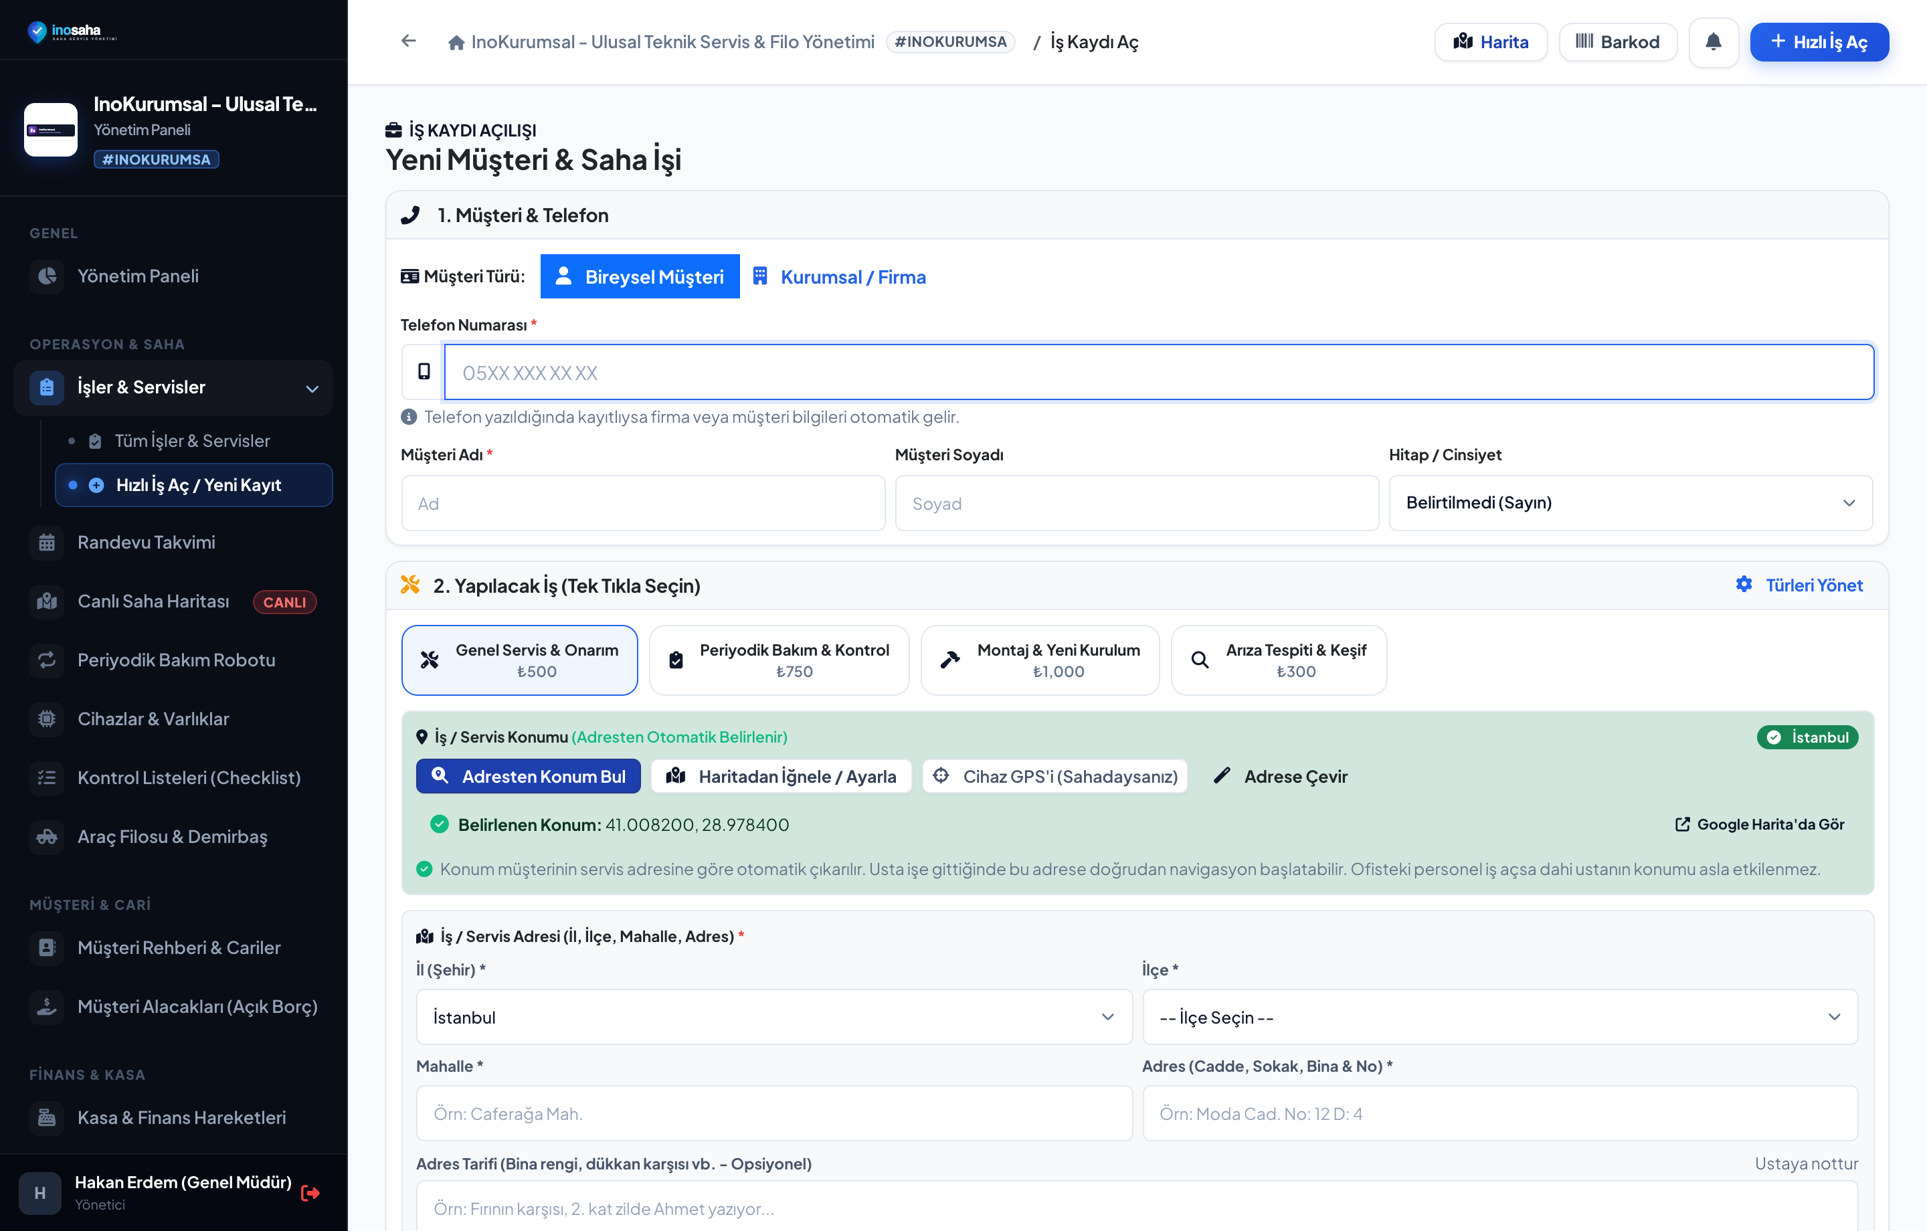Click the Canlı Saha Haritası map icon
Screen dimensions: 1927x1231
[x=48, y=601]
